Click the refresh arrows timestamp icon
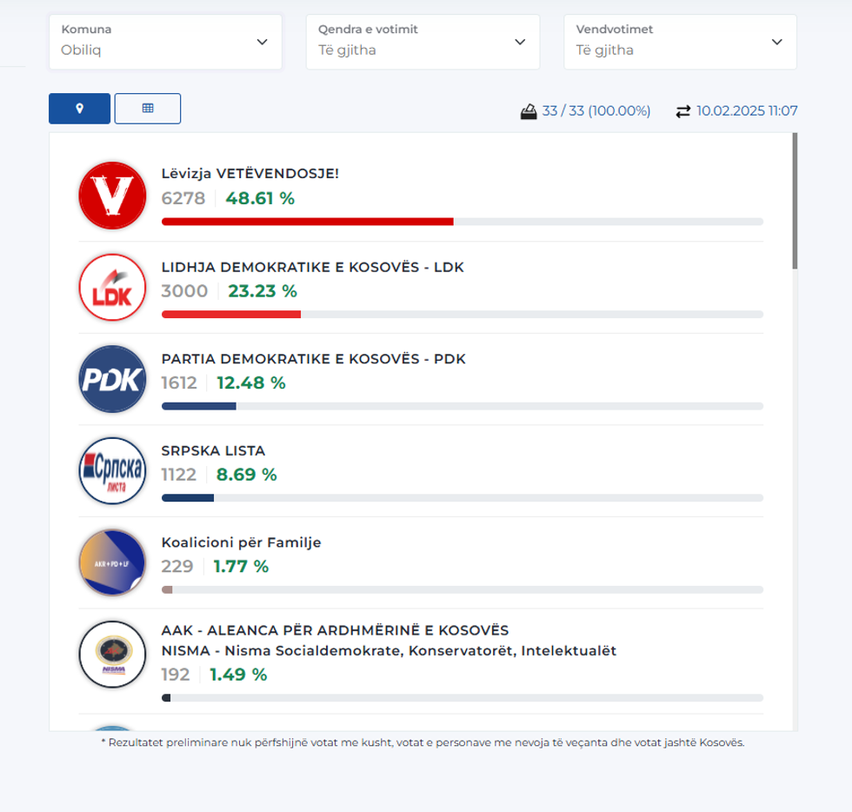This screenshot has width=852, height=812. click(683, 110)
